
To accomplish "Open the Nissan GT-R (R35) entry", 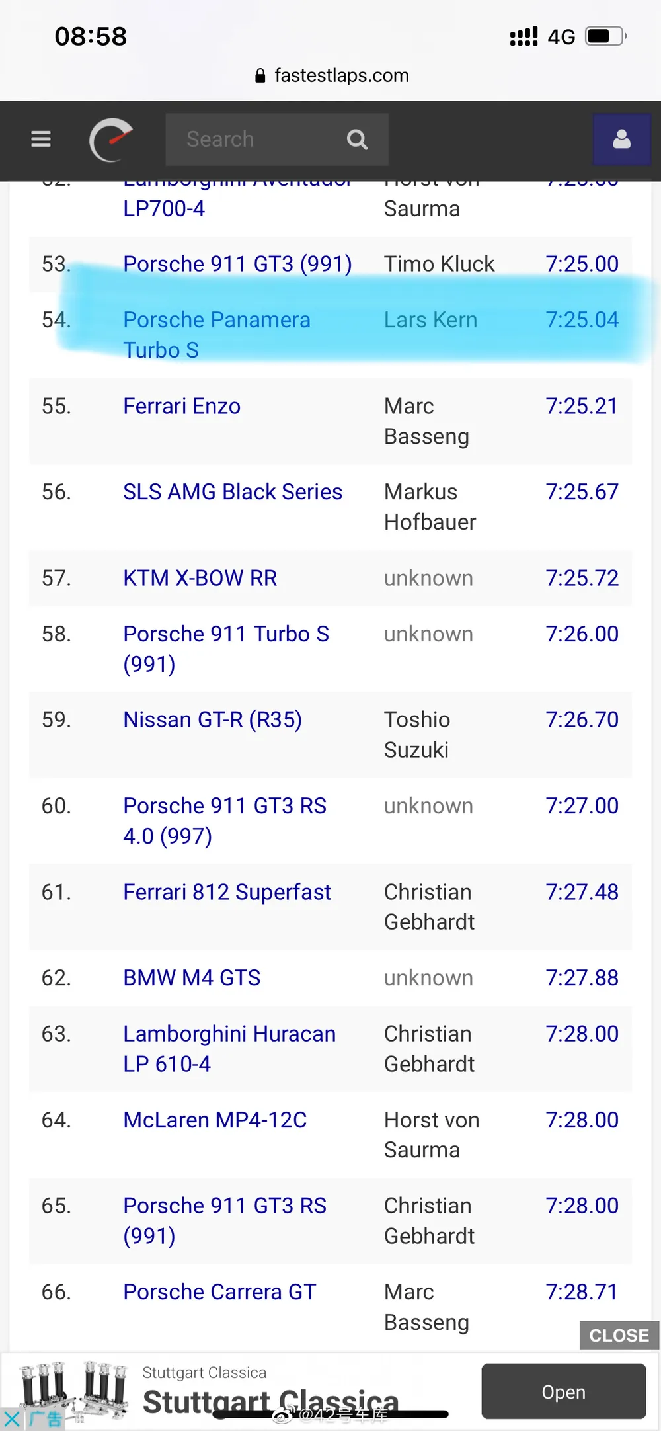I will pyautogui.click(x=212, y=719).
